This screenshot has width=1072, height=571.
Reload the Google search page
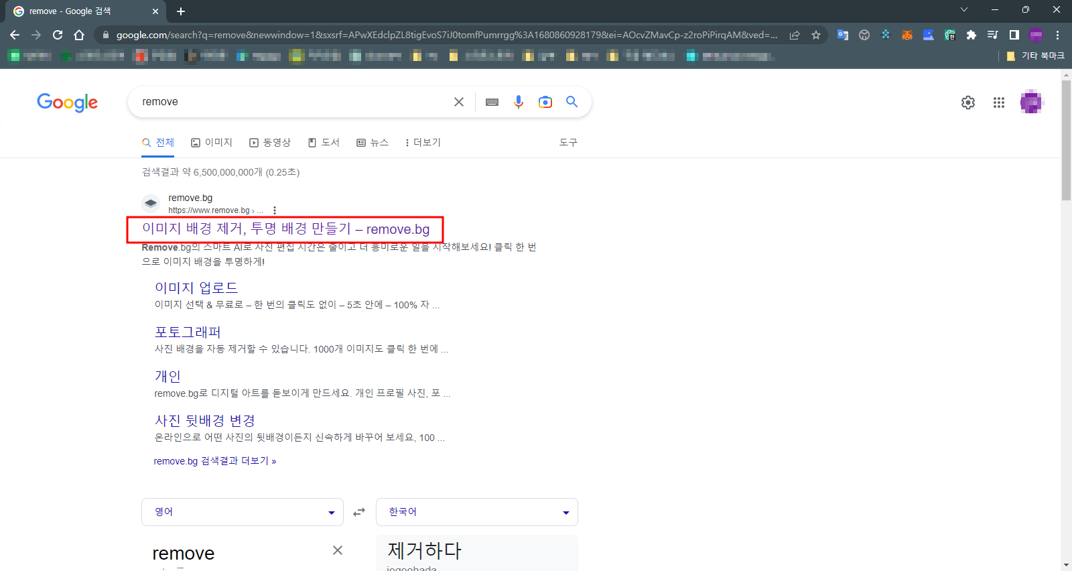tap(58, 35)
